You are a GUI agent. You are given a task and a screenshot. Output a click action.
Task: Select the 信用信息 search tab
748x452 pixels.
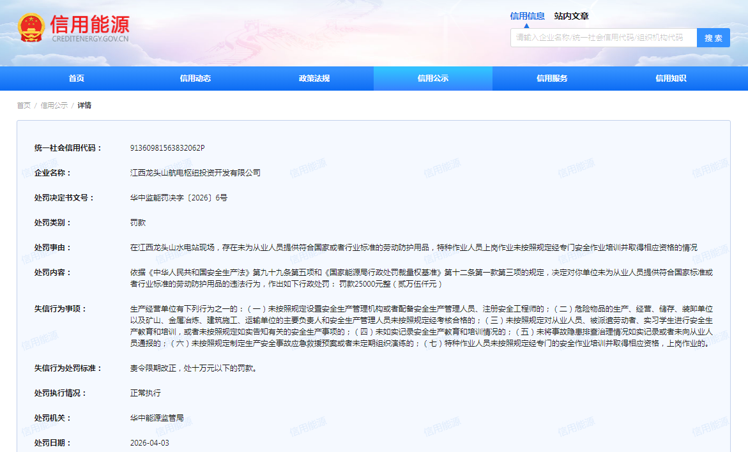coord(527,16)
